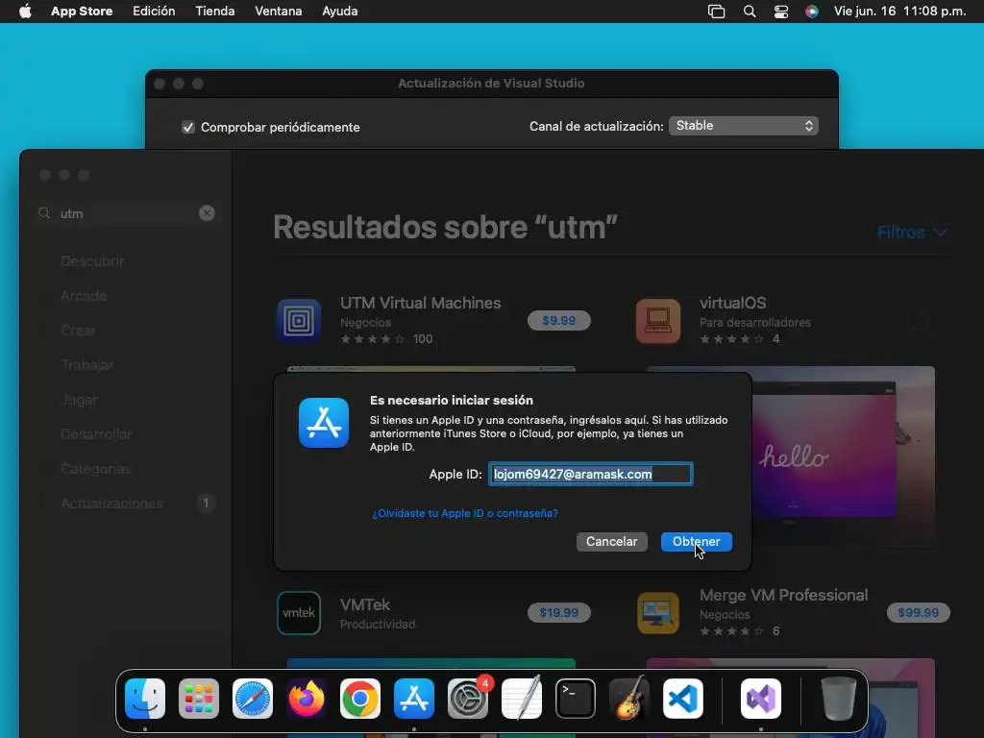Select Trabajar in the sidebar
The height and width of the screenshot is (738, 984).
pyautogui.click(x=87, y=364)
